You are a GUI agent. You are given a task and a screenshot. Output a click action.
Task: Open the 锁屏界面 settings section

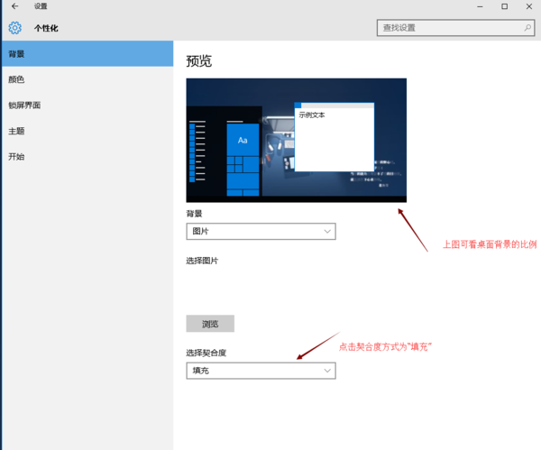click(x=87, y=106)
